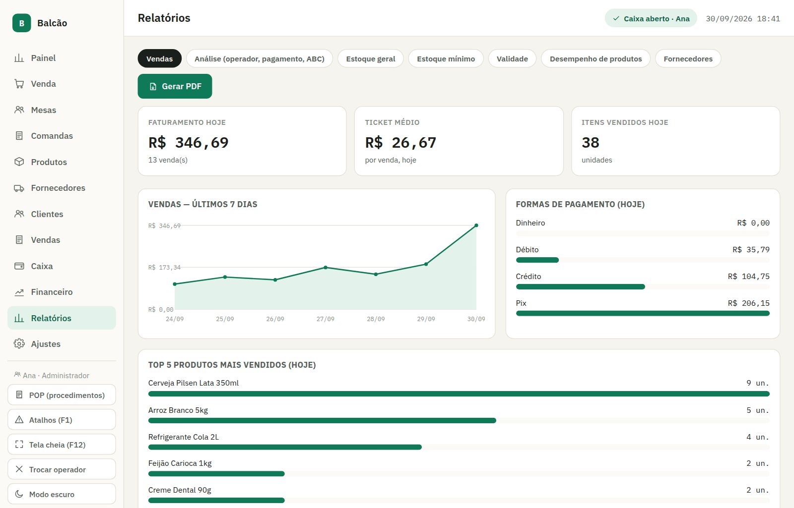Click the Mesas people icon
This screenshot has height=508, width=794.
pyautogui.click(x=19, y=110)
